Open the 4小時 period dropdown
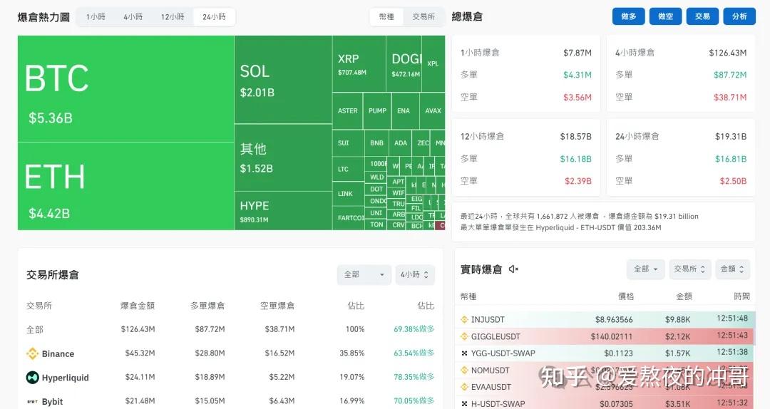 click(415, 274)
